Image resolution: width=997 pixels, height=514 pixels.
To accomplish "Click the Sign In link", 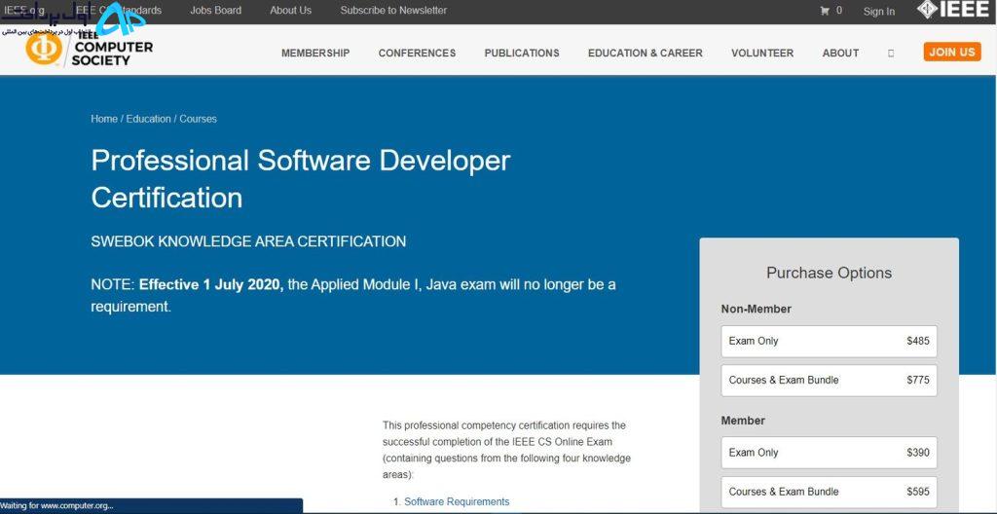I will [x=879, y=12].
